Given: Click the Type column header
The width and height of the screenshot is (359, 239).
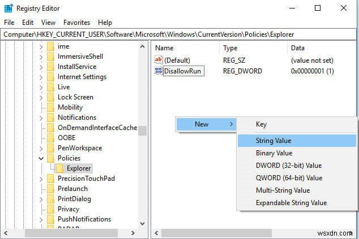Looking at the screenshot, I should 253,48.
